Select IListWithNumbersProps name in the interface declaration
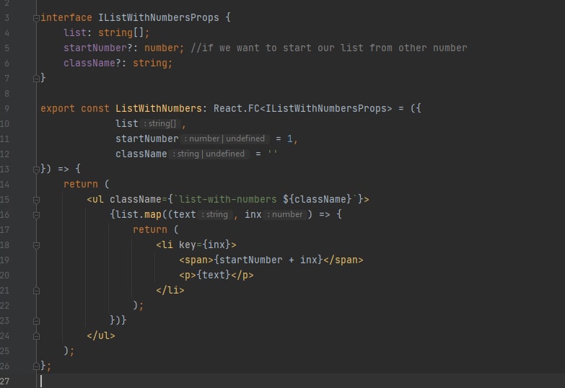565x388 pixels. point(159,17)
